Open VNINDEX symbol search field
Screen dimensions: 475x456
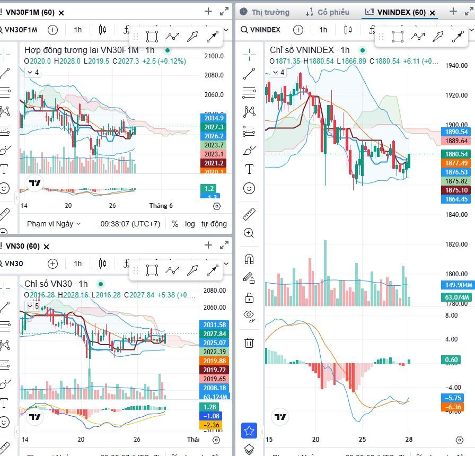(261, 30)
